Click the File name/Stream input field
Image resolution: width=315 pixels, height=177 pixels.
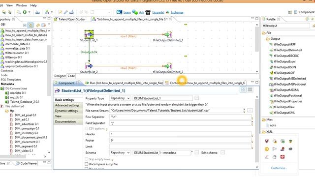coord(176,110)
